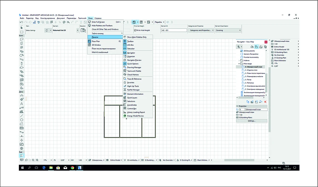Image resolution: width=318 pixels, height=187 pixels.
Task: Select the Circle drawing tool
Action: 22,120
